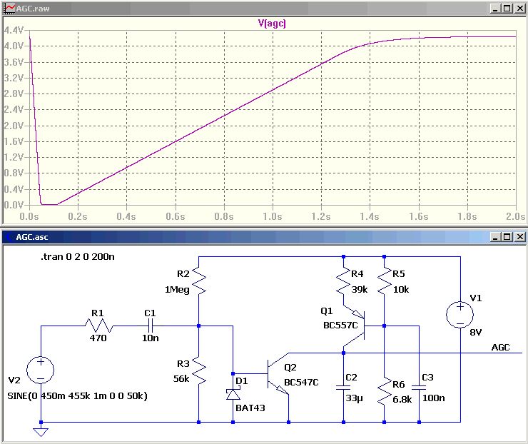
Task: Select voltage source V1 symbol
Action: [x=460, y=315]
